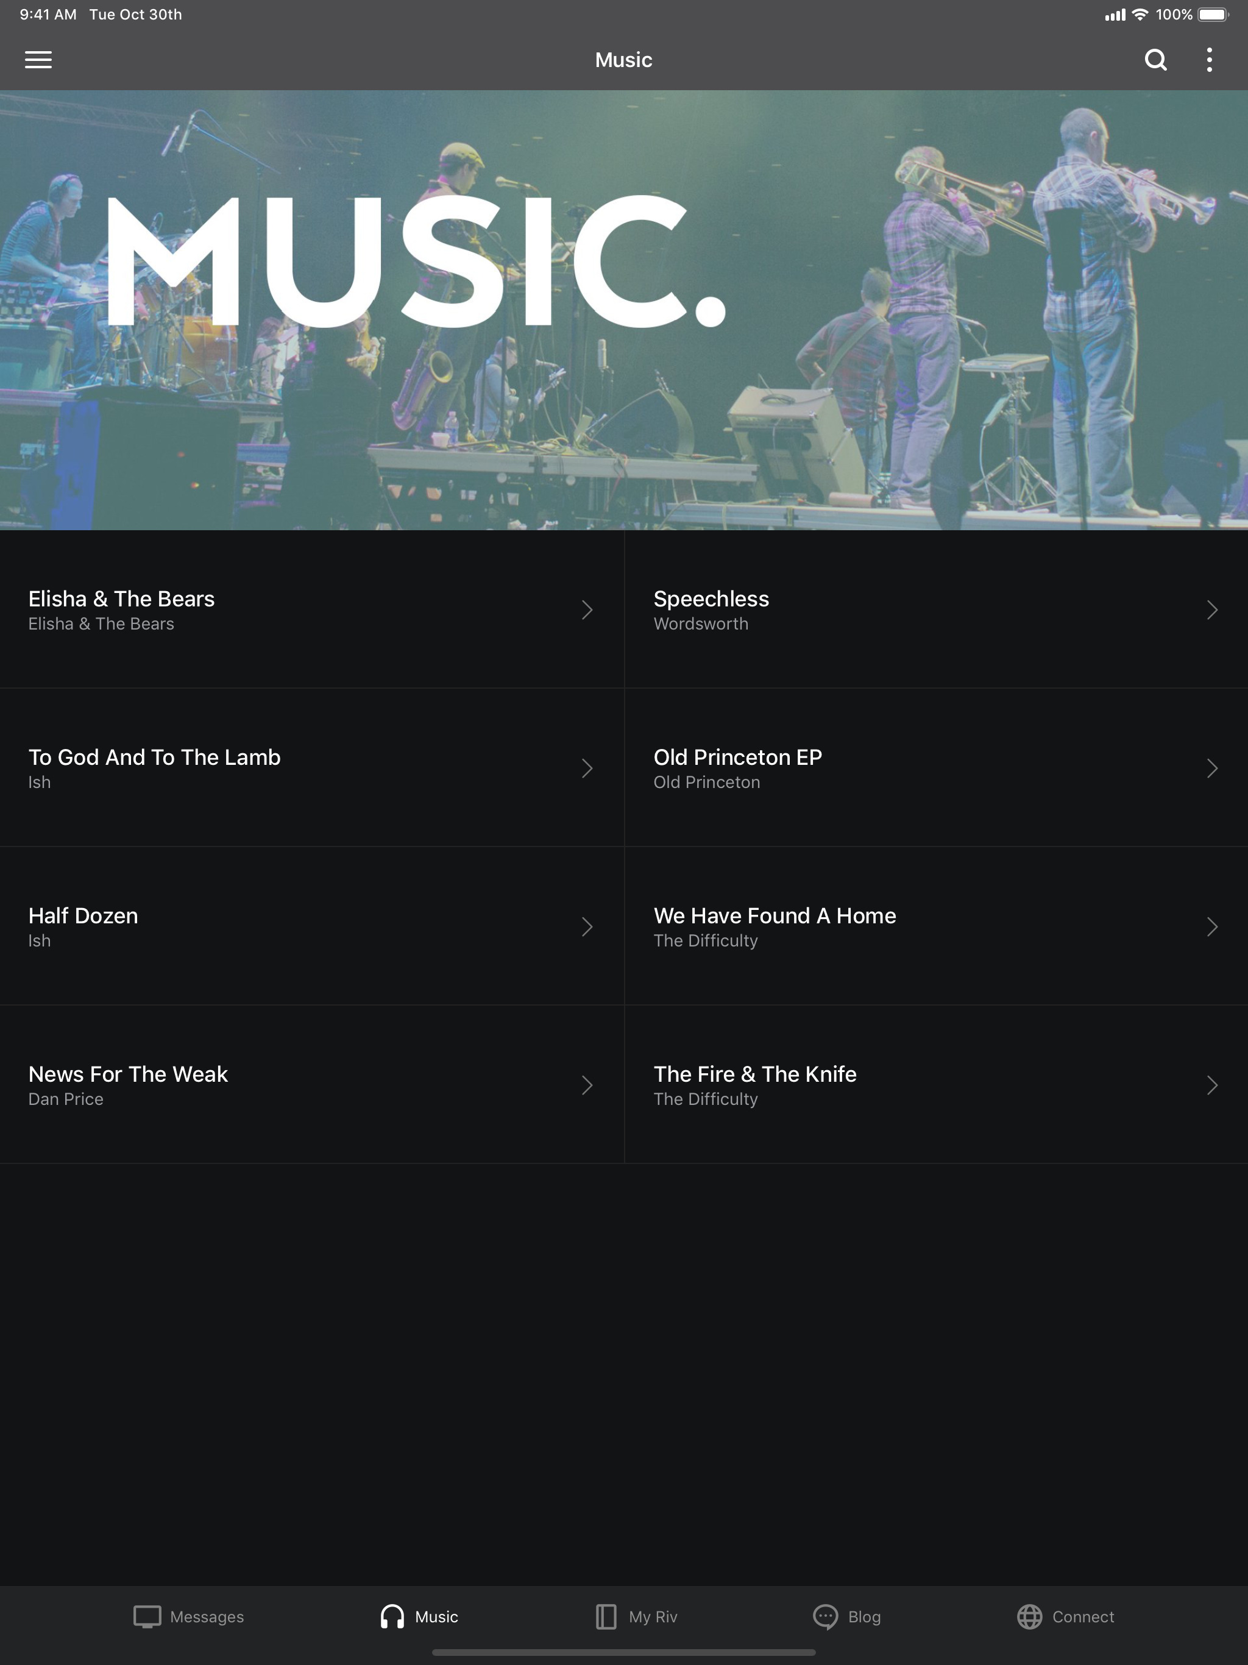
Task: Tap the chevron beside Old Princeton EP
Action: (x=1212, y=768)
